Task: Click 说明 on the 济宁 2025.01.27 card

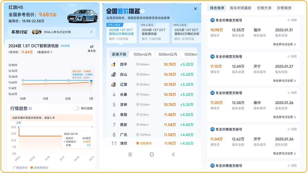Action: [x=292, y=56]
